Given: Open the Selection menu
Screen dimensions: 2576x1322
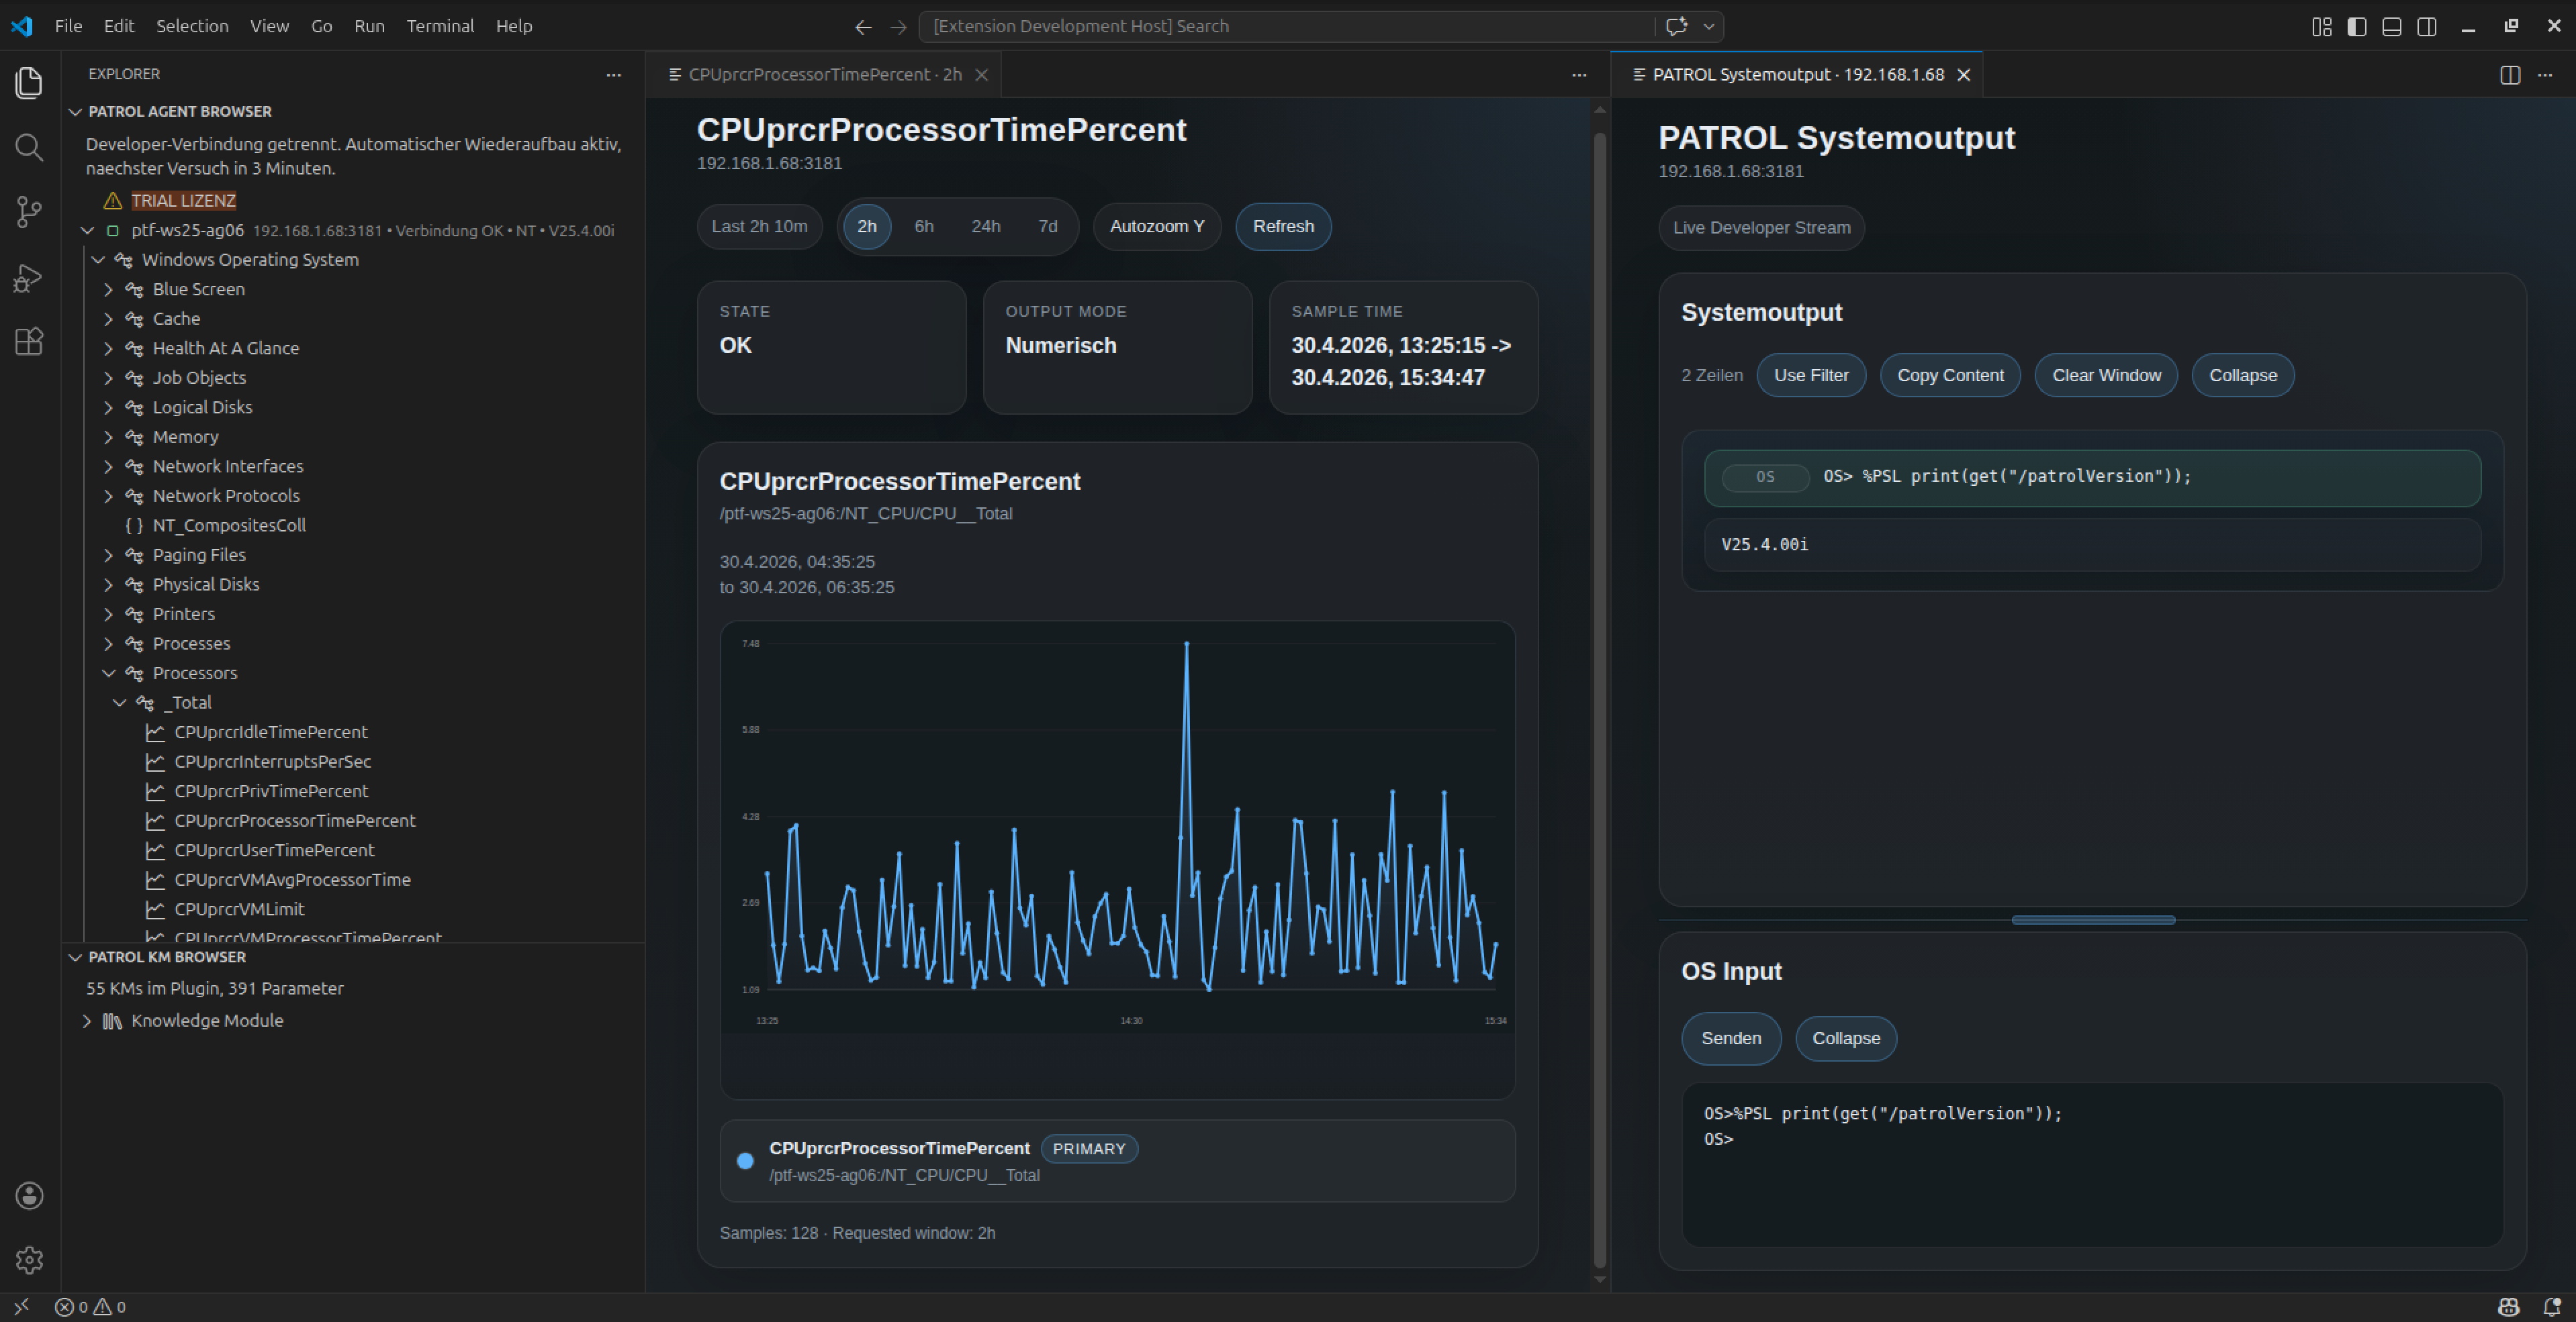Looking at the screenshot, I should click(x=192, y=26).
